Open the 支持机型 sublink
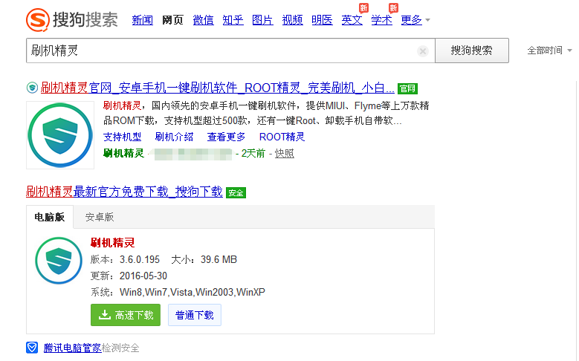 pos(122,137)
